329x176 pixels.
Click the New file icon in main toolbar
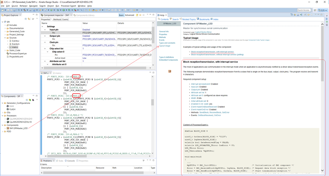coord(3,10)
